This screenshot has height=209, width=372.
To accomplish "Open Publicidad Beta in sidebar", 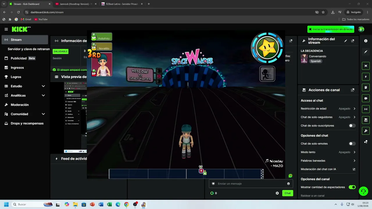I will click(x=25, y=58).
